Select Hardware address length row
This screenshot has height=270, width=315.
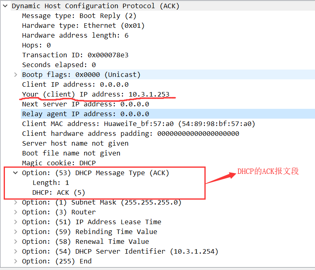pos(75,35)
